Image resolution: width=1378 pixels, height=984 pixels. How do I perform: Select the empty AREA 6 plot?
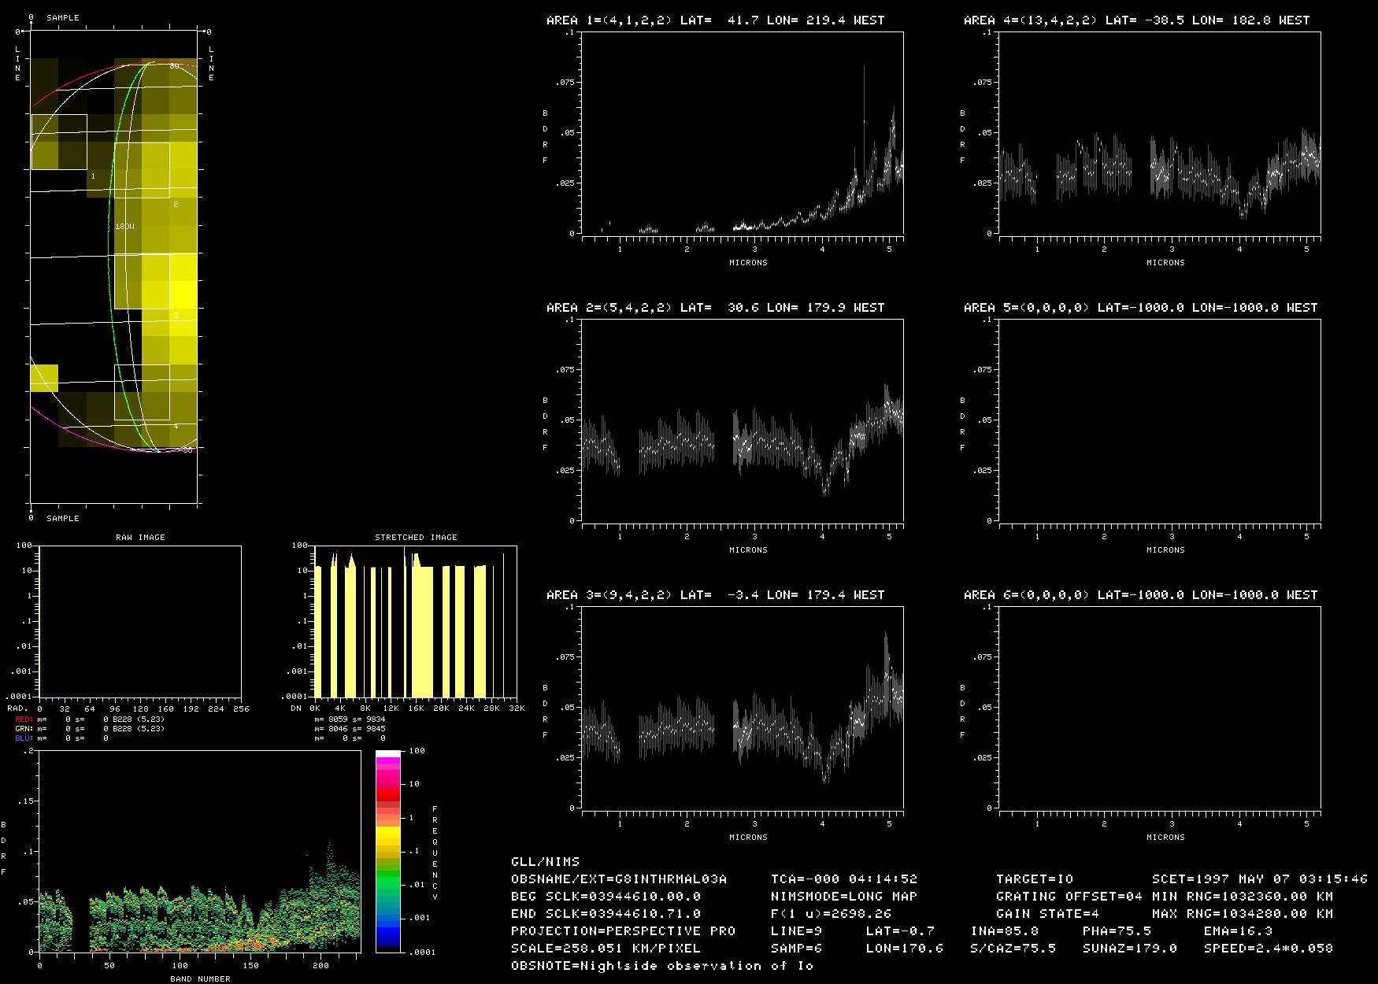[x=1160, y=708]
